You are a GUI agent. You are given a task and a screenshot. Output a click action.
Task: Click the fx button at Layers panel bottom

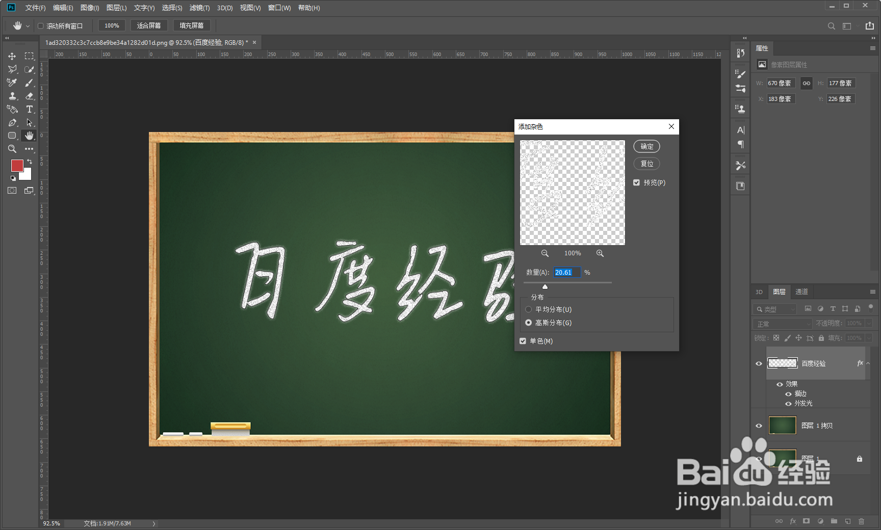pyautogui.click(x=792, y=521)
